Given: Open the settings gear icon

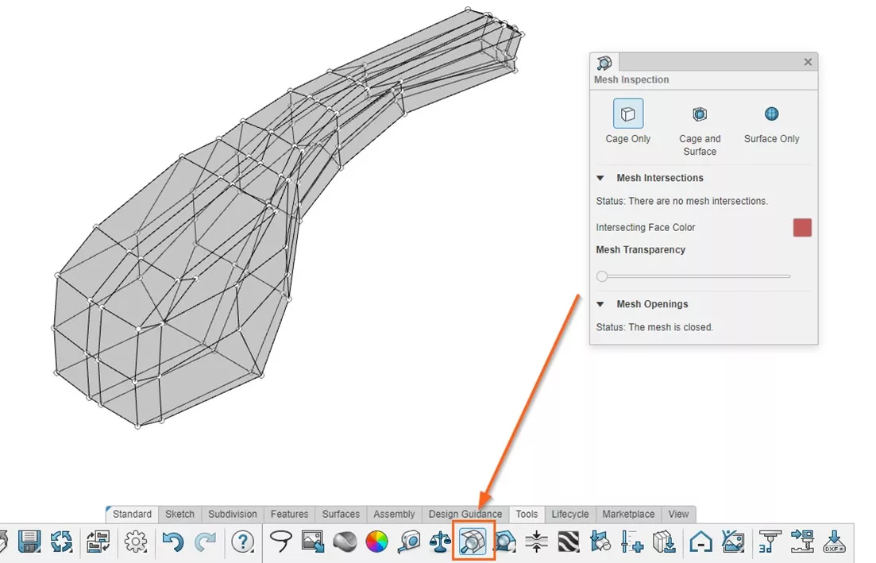Looking at the screenshot, I should coord(135,542).
